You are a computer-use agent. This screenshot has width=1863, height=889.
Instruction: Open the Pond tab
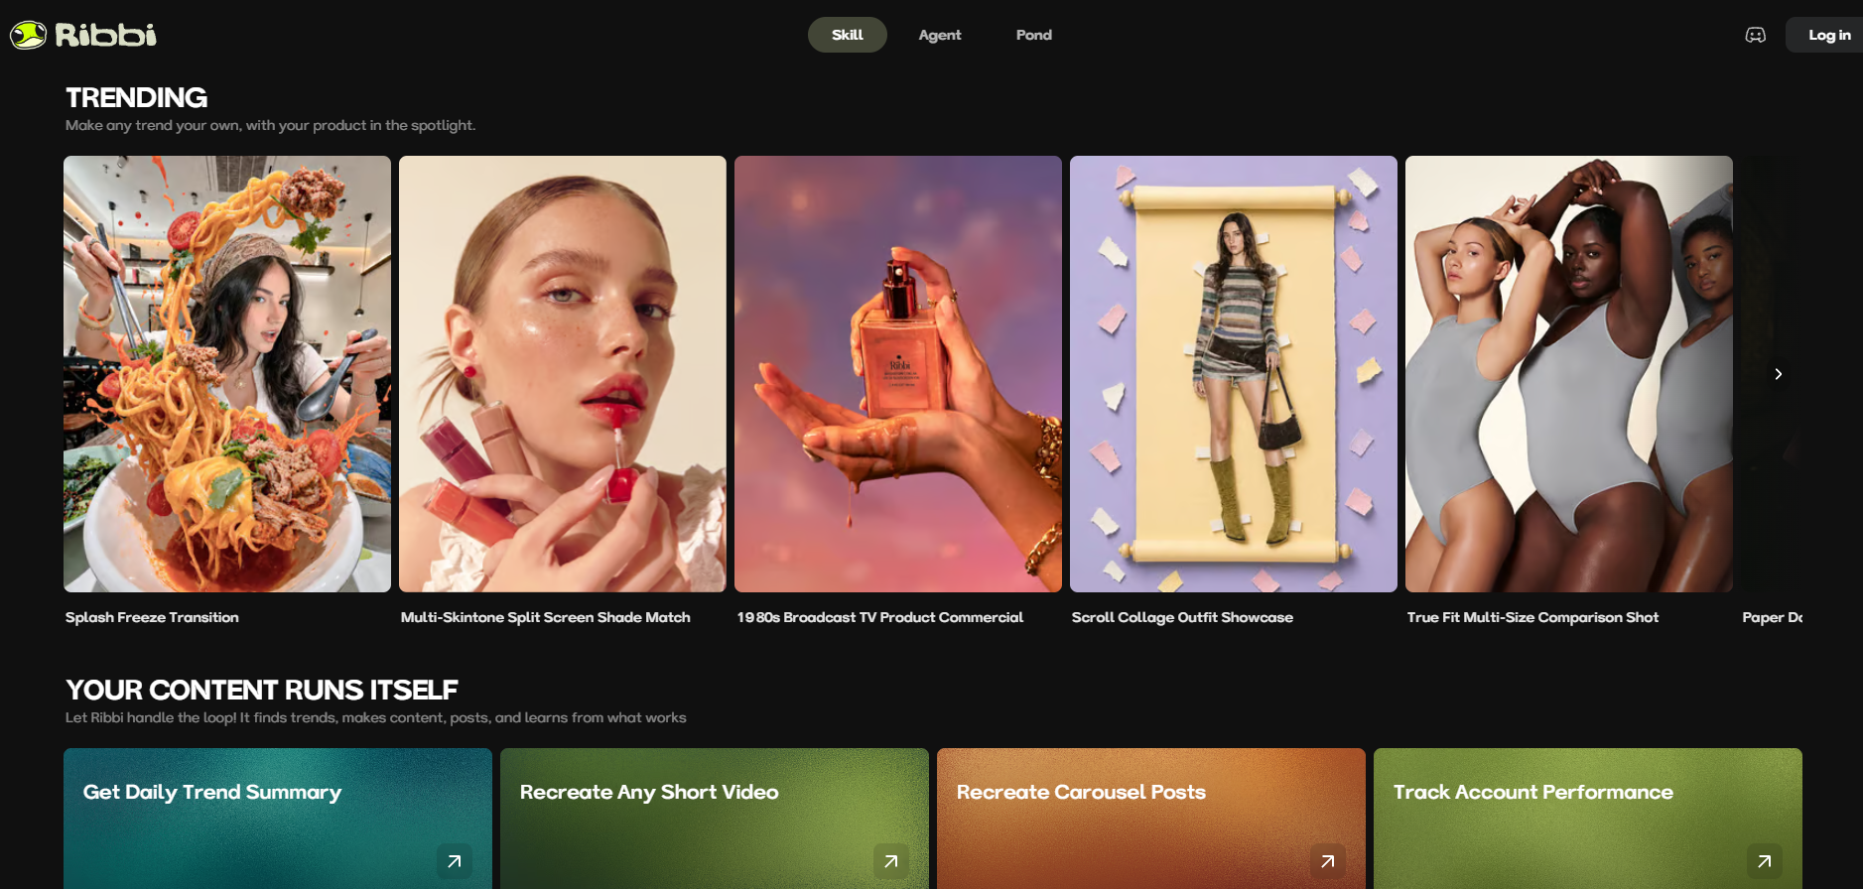click(1033, 35)
